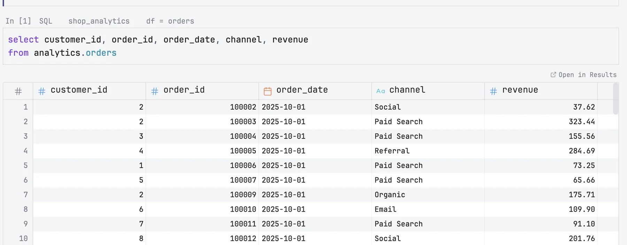Click the 'select' keyword in the query
This screenshot has height=245, width=627.
(23, 40)
